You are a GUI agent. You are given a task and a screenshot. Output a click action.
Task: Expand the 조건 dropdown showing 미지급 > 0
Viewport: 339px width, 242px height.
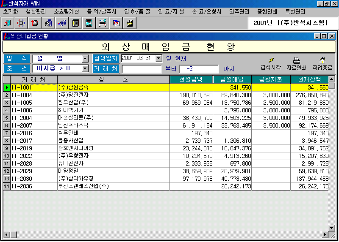85,68
